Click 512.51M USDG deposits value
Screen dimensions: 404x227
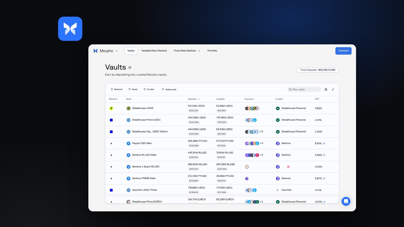[x=196, y=106]
